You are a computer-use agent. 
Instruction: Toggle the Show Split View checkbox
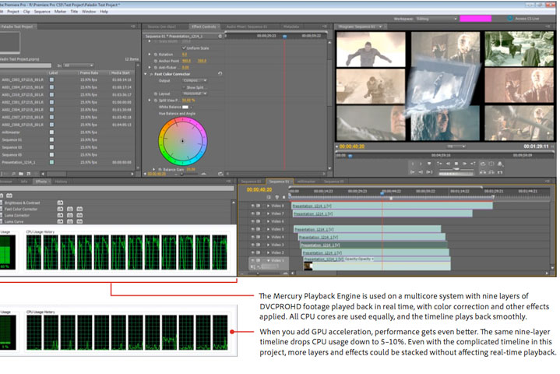pyautogui.click(x=184, y=87)
